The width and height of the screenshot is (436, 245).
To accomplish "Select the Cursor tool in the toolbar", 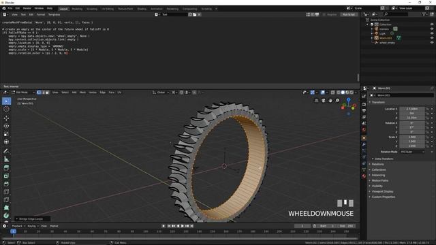I will pos(6,109).
